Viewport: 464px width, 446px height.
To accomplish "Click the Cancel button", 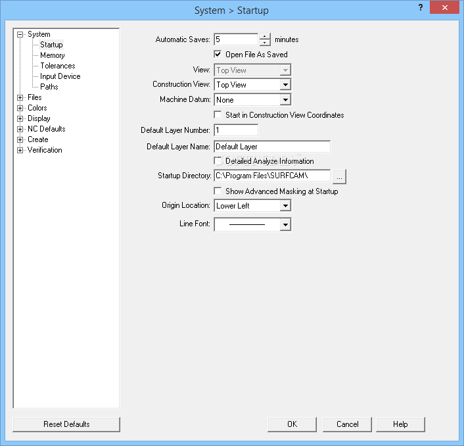I will click(x=347, y=424).
